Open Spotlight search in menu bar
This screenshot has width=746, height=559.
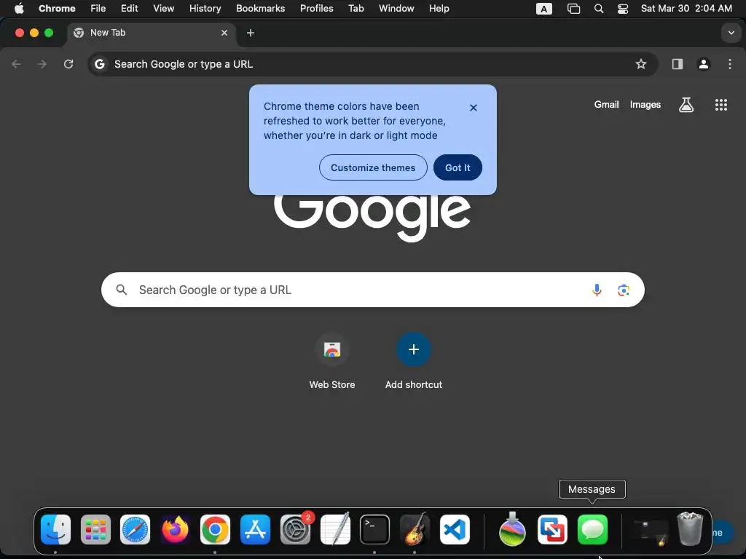599,9
